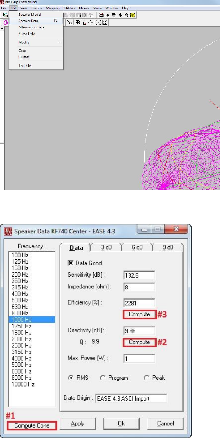Click the Impedance [ohm] input field

(139, 287)
